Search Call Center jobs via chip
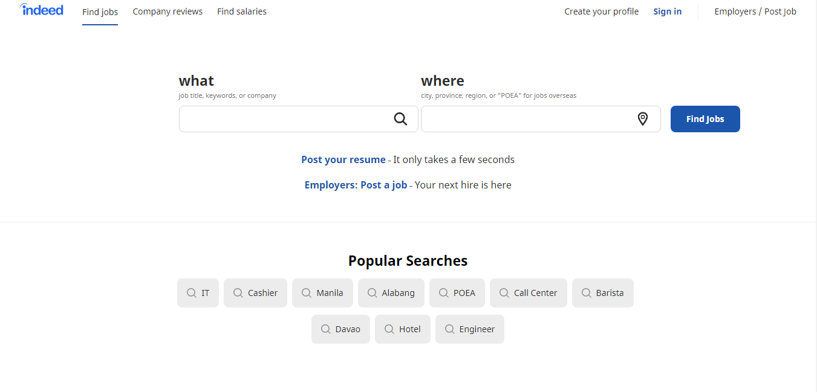The height and width of the screenshot is (392, 817). point(529,293)
